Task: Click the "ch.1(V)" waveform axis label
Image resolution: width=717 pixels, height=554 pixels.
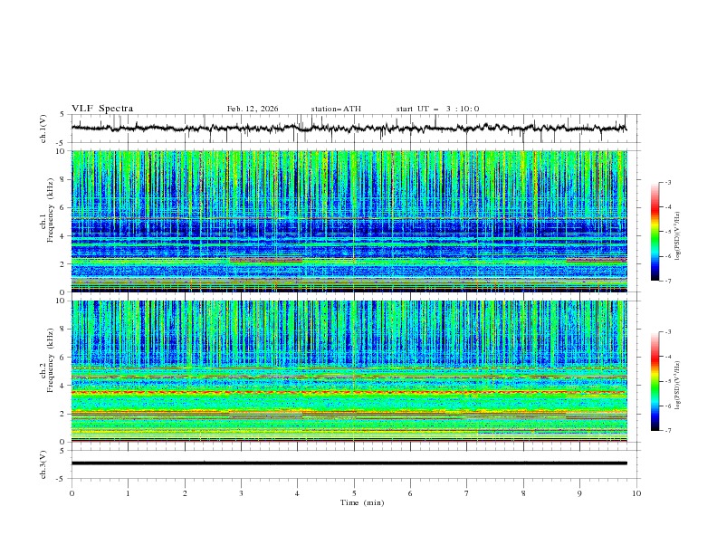Action: [x=43, y=129]
